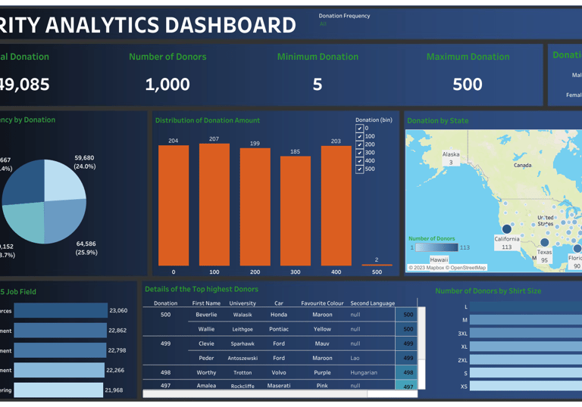This screenshot has width=582, height=407.
Task: Click the lightest job field bar valued 21,968
Action: tap(58, 390)
